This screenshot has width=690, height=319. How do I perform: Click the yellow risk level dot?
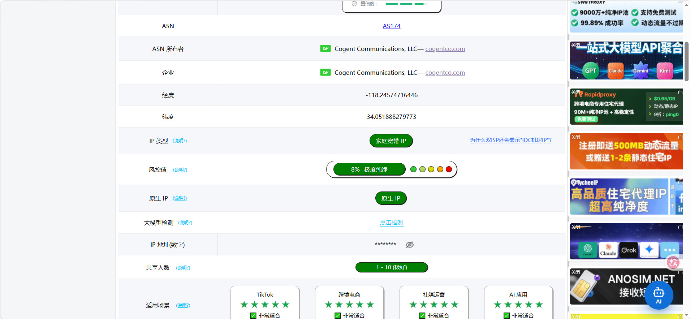click(431, 169)
